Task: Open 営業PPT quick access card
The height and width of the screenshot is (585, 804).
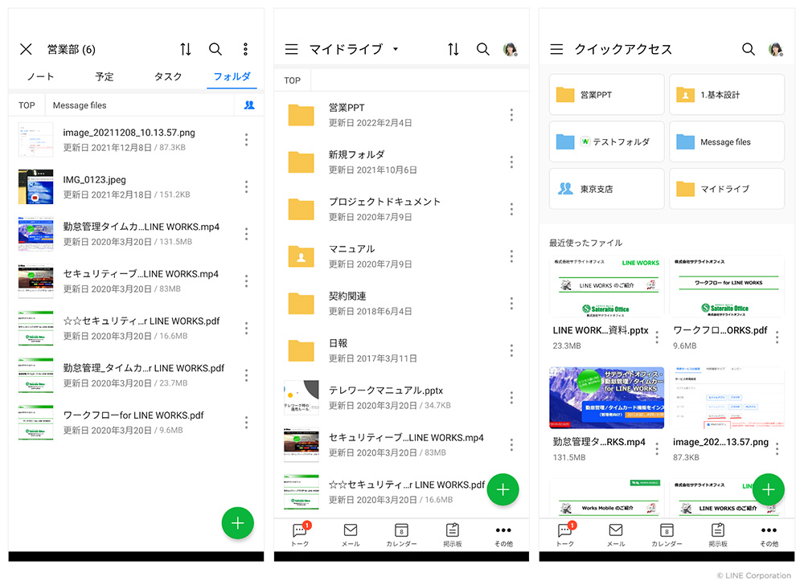Action: point(606,95)
